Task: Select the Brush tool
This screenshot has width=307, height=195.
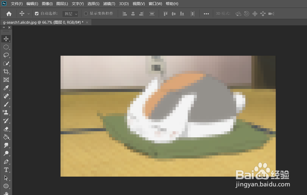Action: tap(6, 104)
